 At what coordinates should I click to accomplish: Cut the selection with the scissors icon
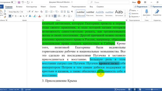(x=5, y=11)
